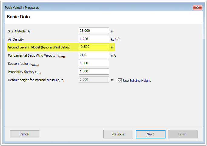Click the highlighted Ground Level in Model label
The width and height of the screenshot is (207, 146).
[39, 47]
